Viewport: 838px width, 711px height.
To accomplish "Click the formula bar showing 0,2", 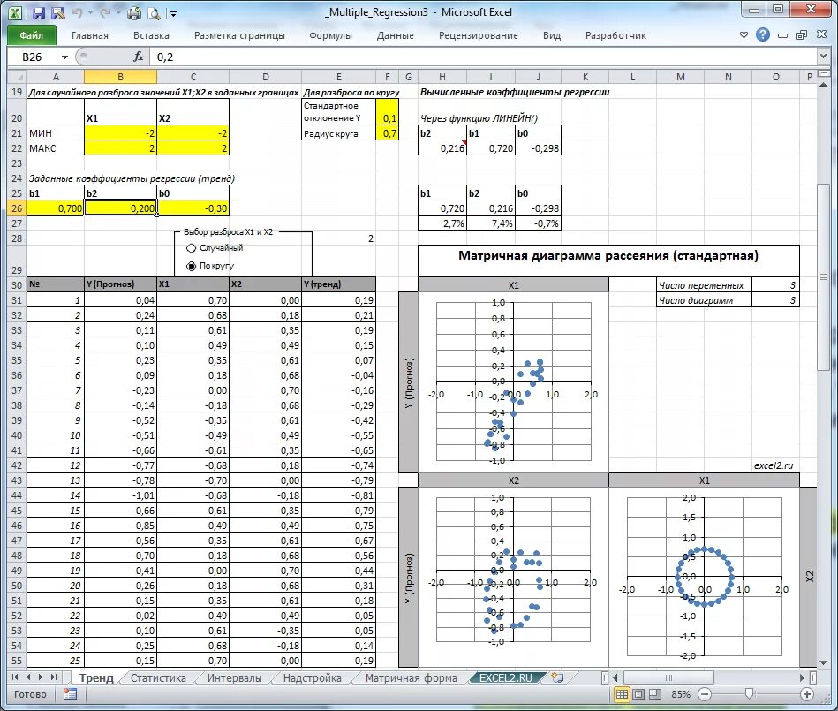I will [483, 57].
